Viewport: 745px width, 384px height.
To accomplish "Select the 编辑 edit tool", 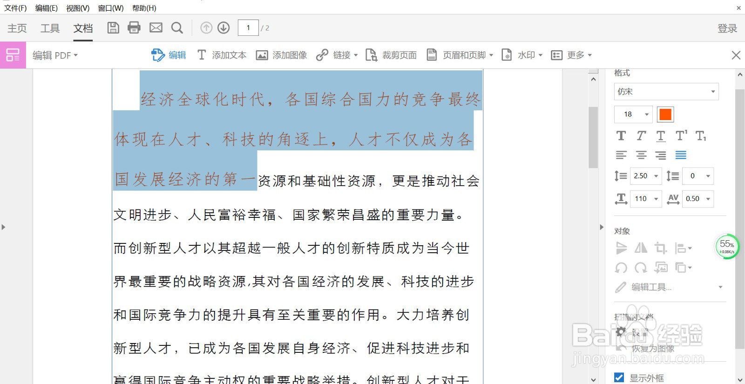I will pos(169,55).
